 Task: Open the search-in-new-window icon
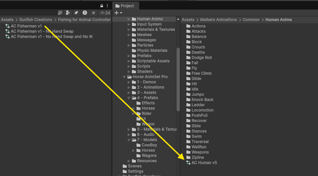click(x=60, y=13)
